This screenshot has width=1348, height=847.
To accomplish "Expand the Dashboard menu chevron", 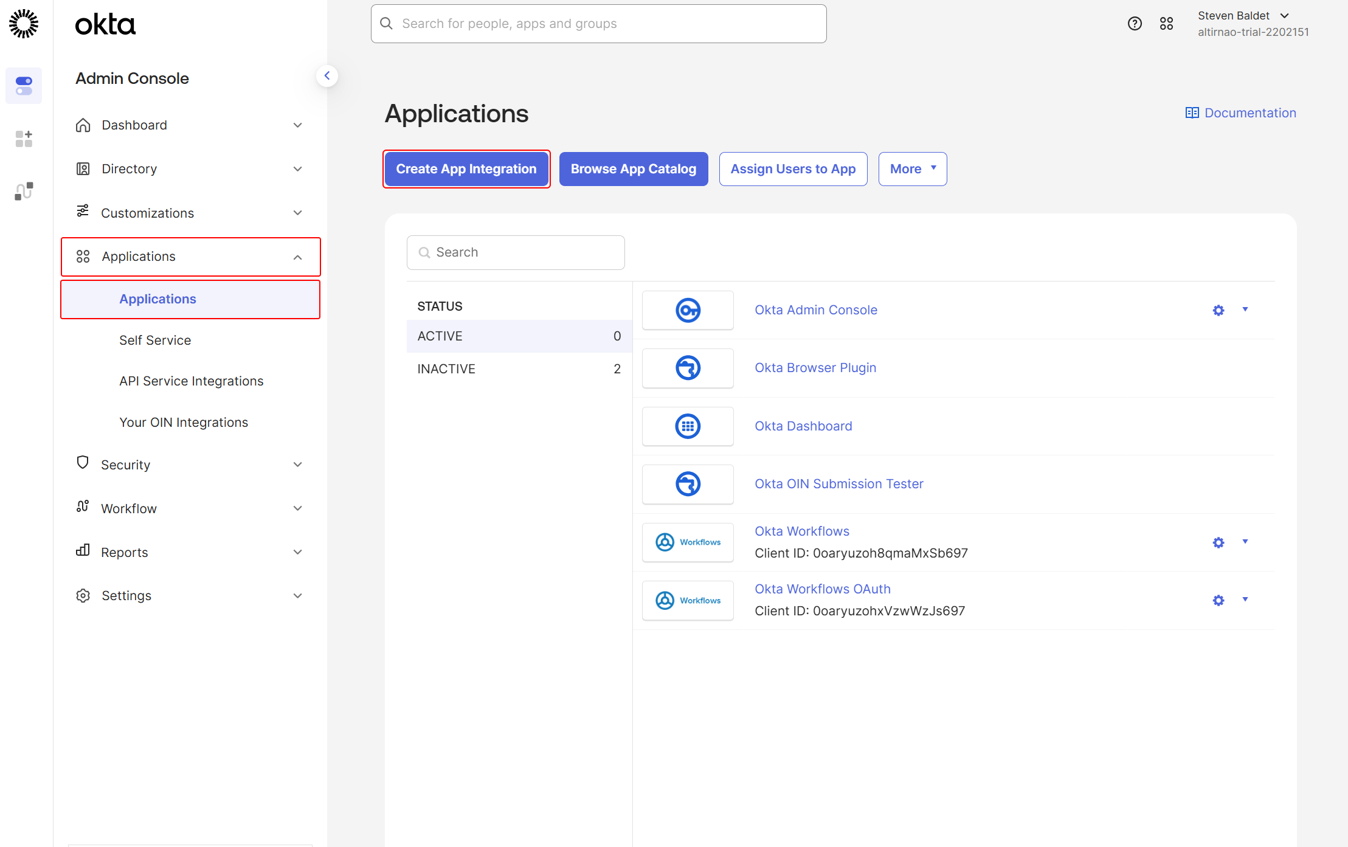I will click(x=297, y=125).
